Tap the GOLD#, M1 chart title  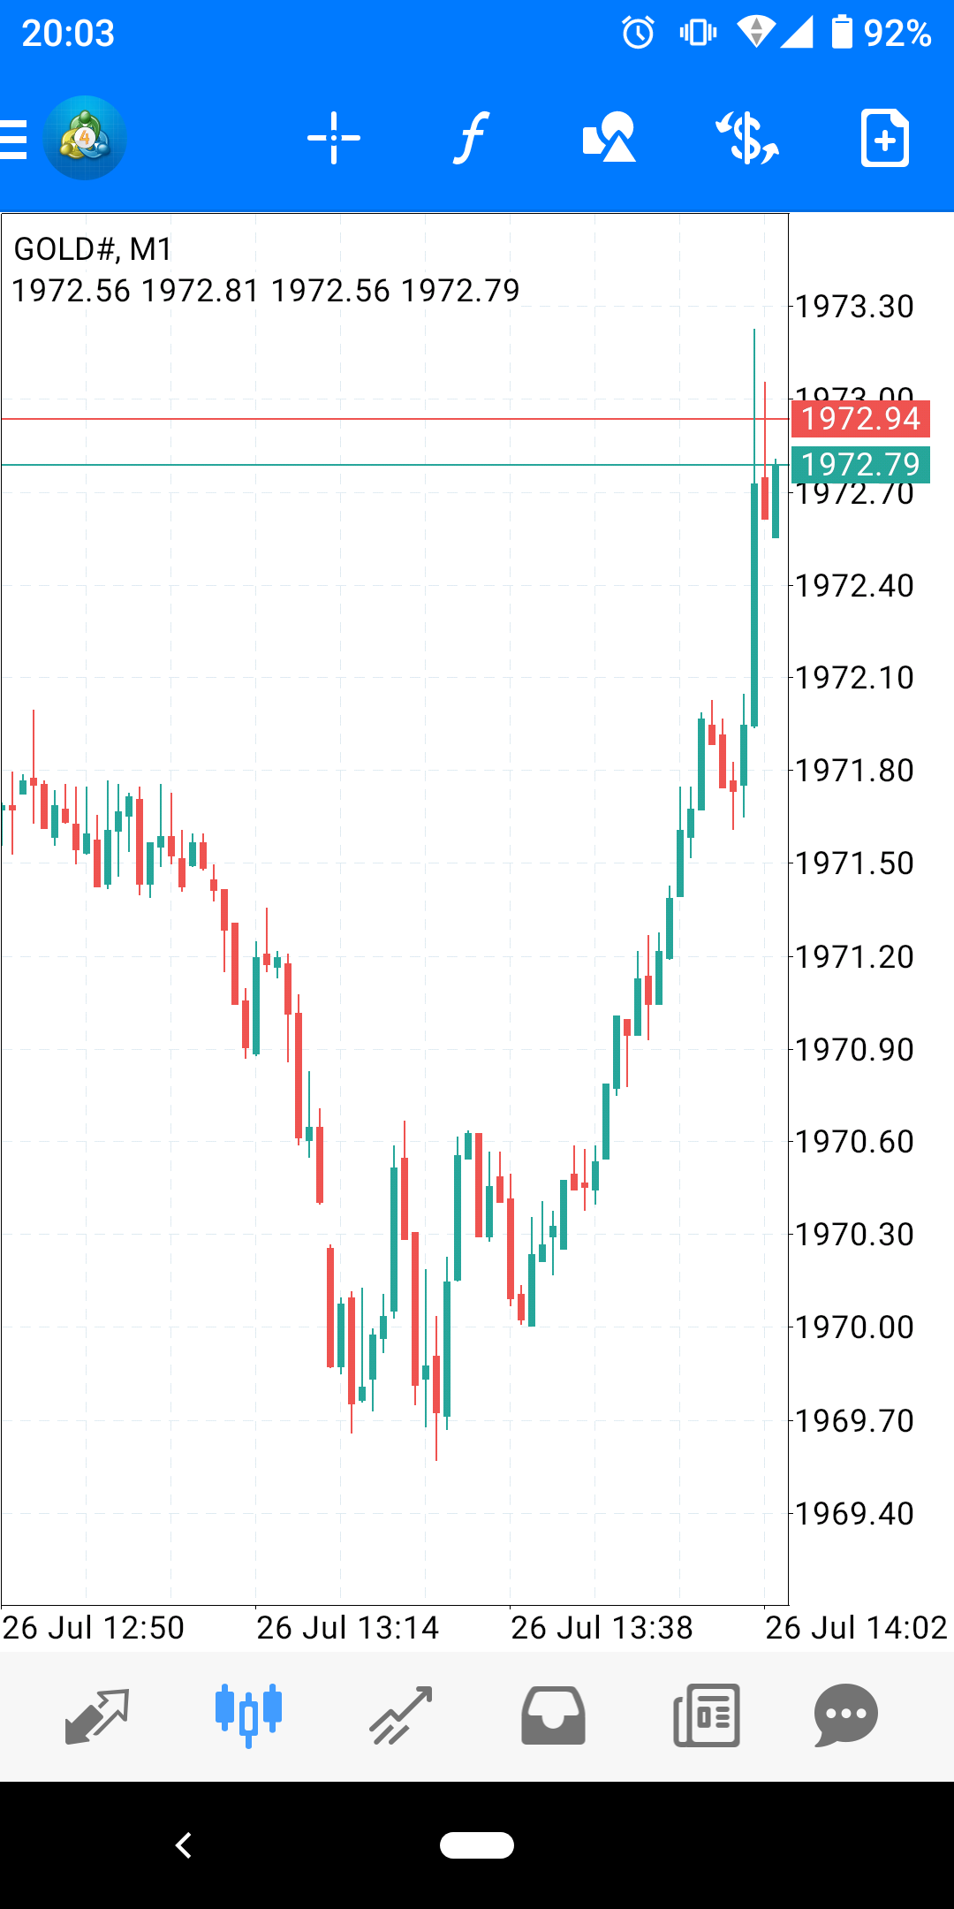coord(94,250)
